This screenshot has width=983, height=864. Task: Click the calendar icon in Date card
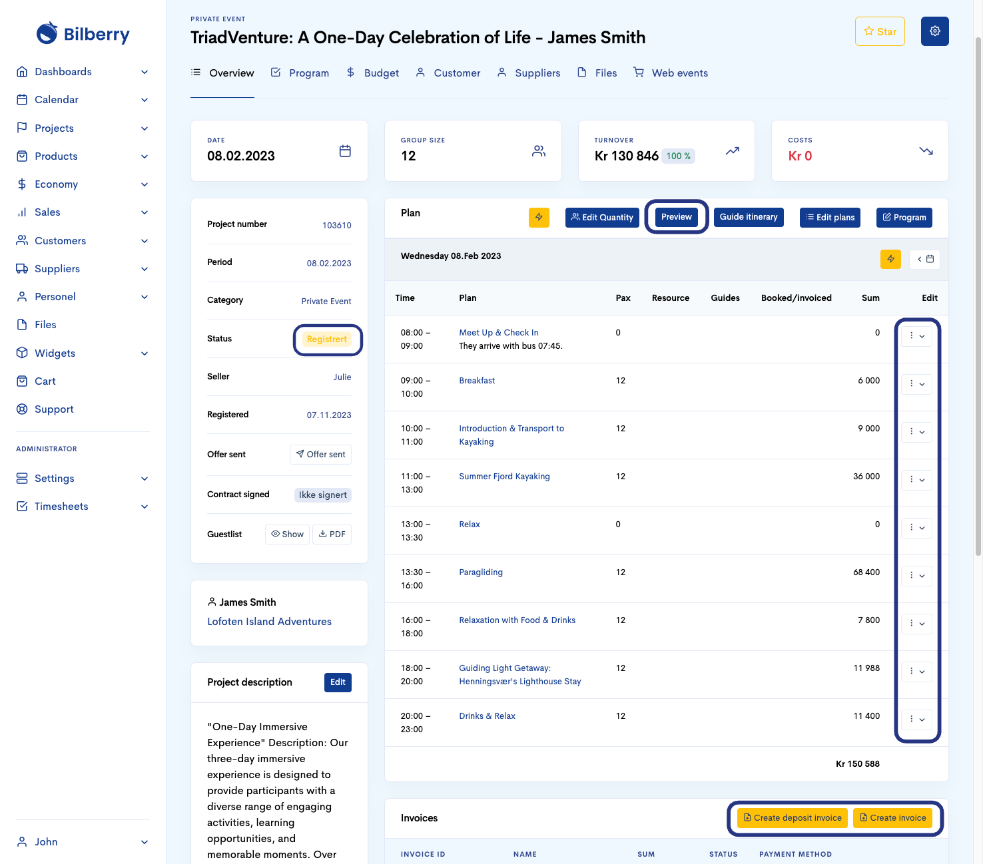[x=345, y=151]
